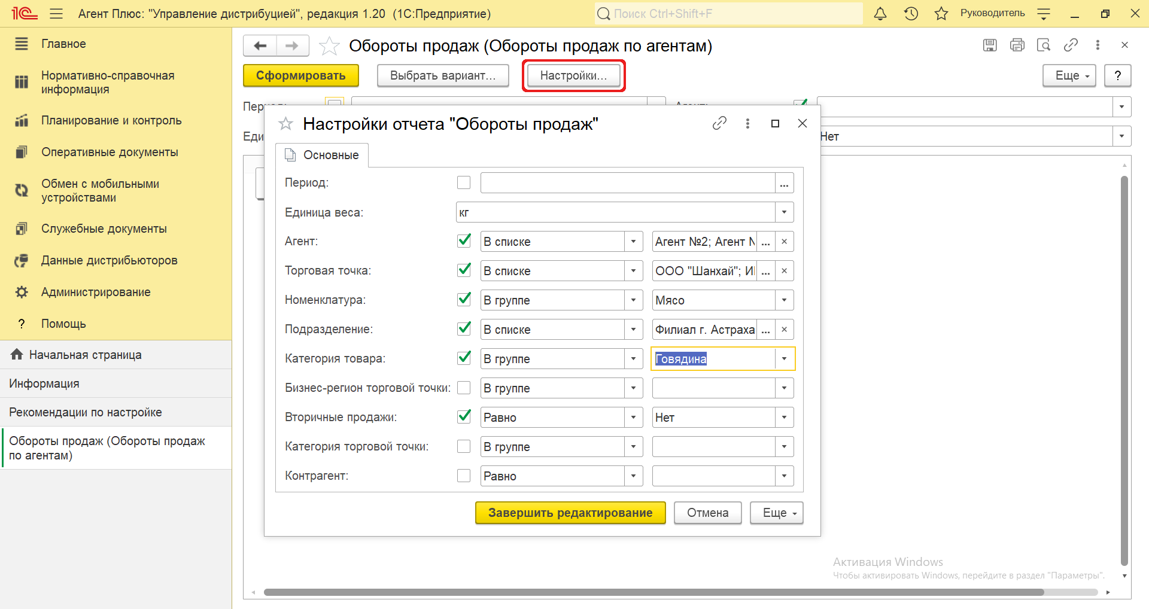1149x609 pixels.
Task: Clear the Торговая точка list value
Action: coord(784,271)
